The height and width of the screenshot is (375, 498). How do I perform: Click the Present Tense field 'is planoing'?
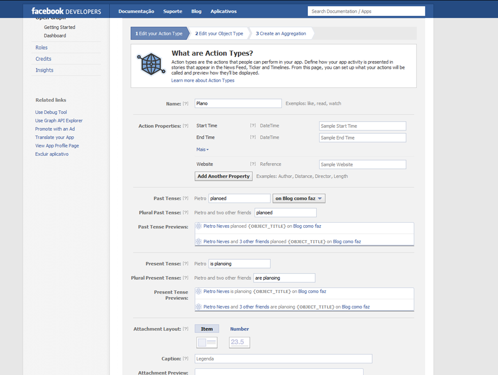[x=239, y=264]
